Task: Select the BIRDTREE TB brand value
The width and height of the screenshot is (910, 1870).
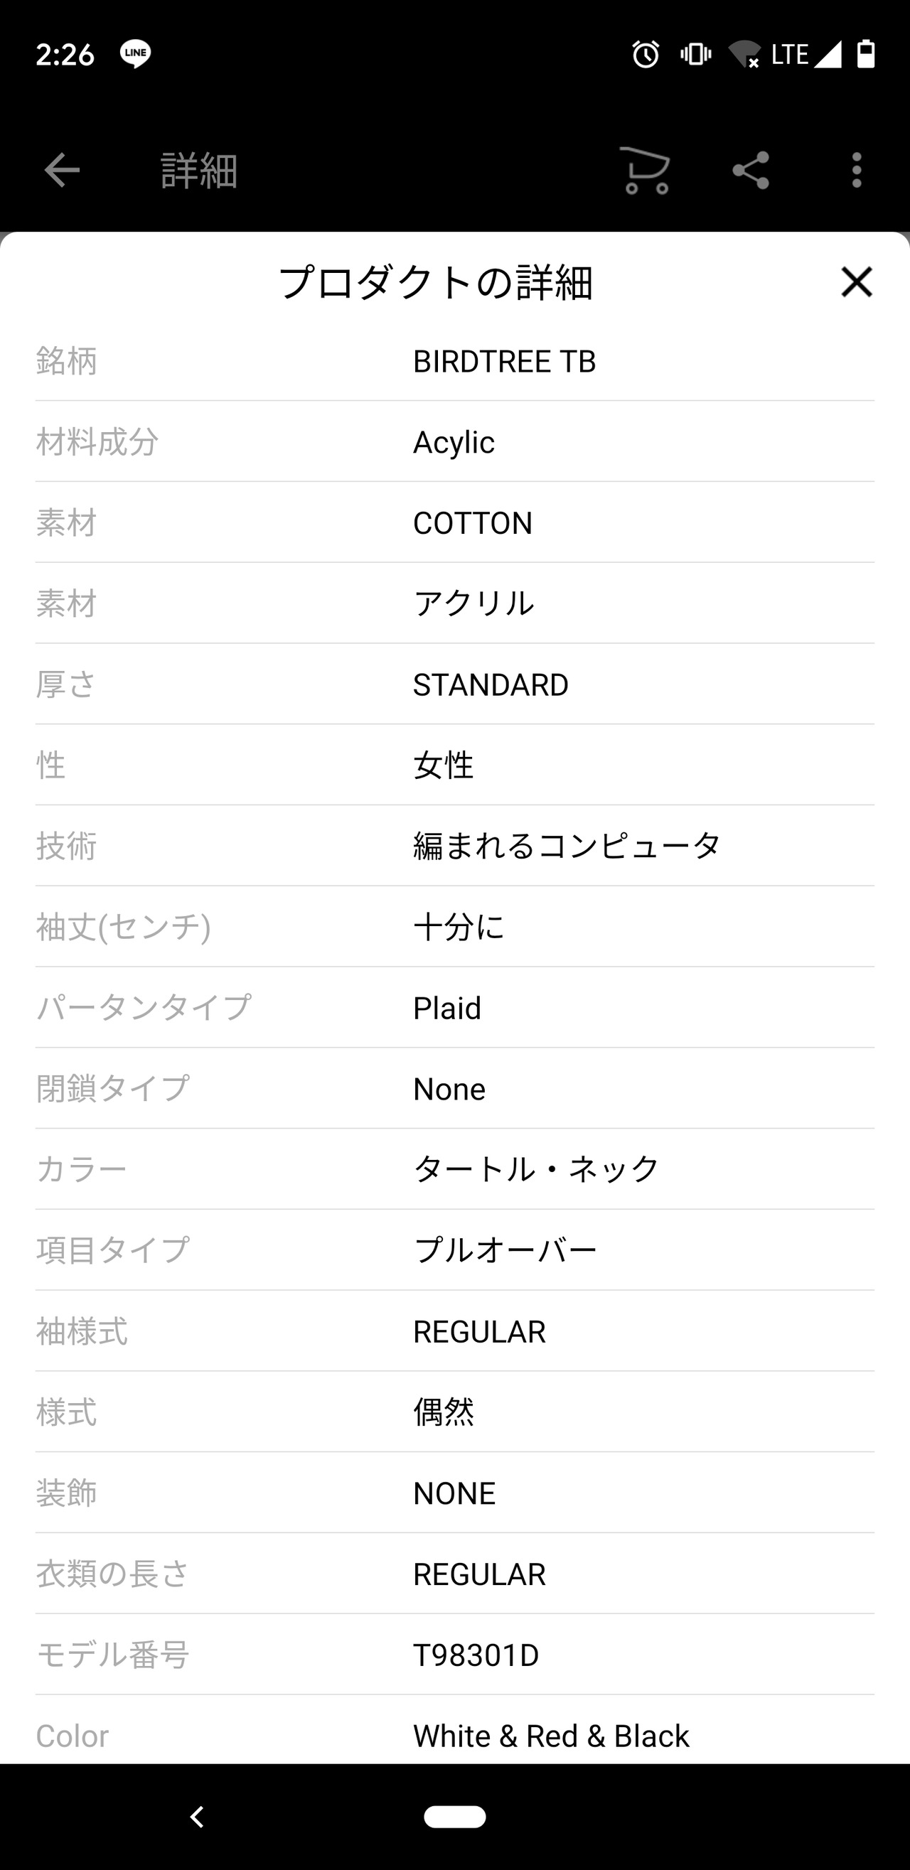Action: coord(504,362)
